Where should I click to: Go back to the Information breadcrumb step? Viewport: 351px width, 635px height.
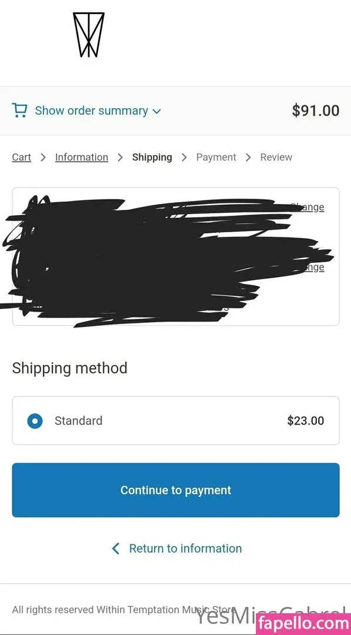pos(82,157)
